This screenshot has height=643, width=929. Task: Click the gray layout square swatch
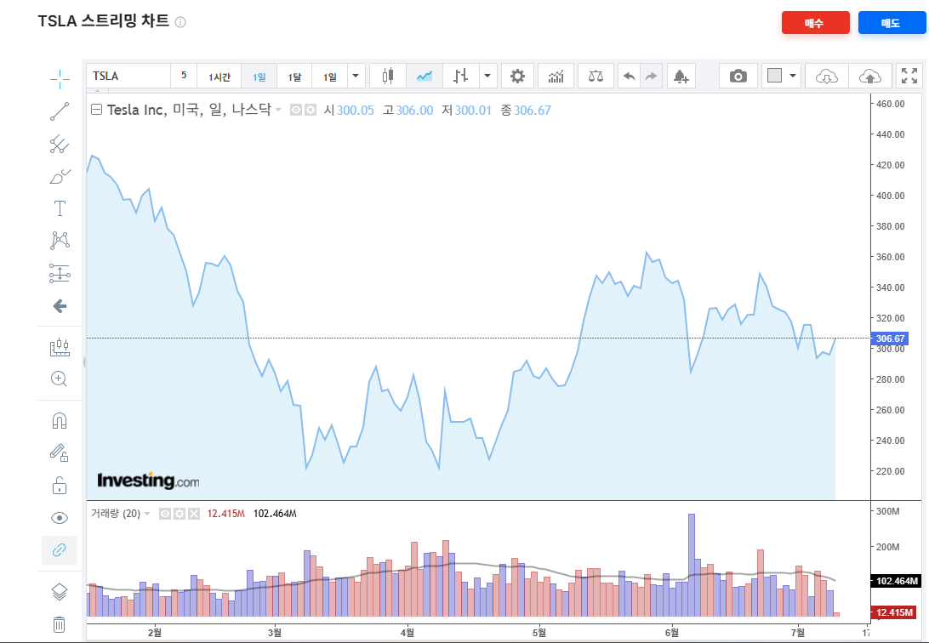774,75
